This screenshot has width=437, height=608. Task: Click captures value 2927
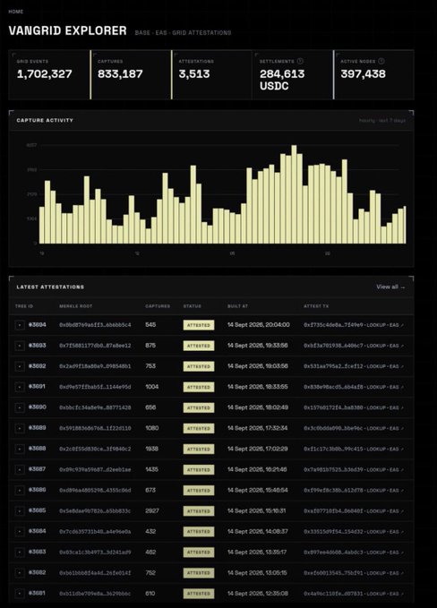tap(152, 511)
